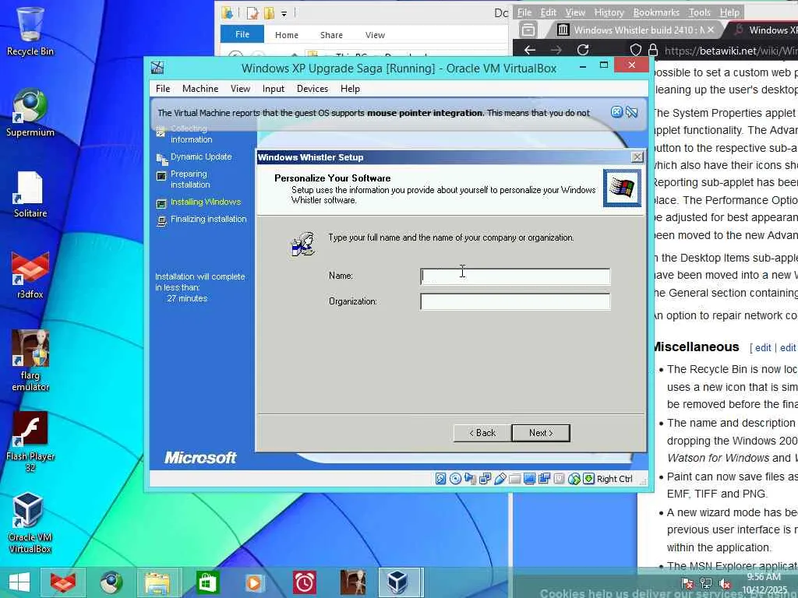Click the r3dfox taskbar icon

click(x=62, y=582)
